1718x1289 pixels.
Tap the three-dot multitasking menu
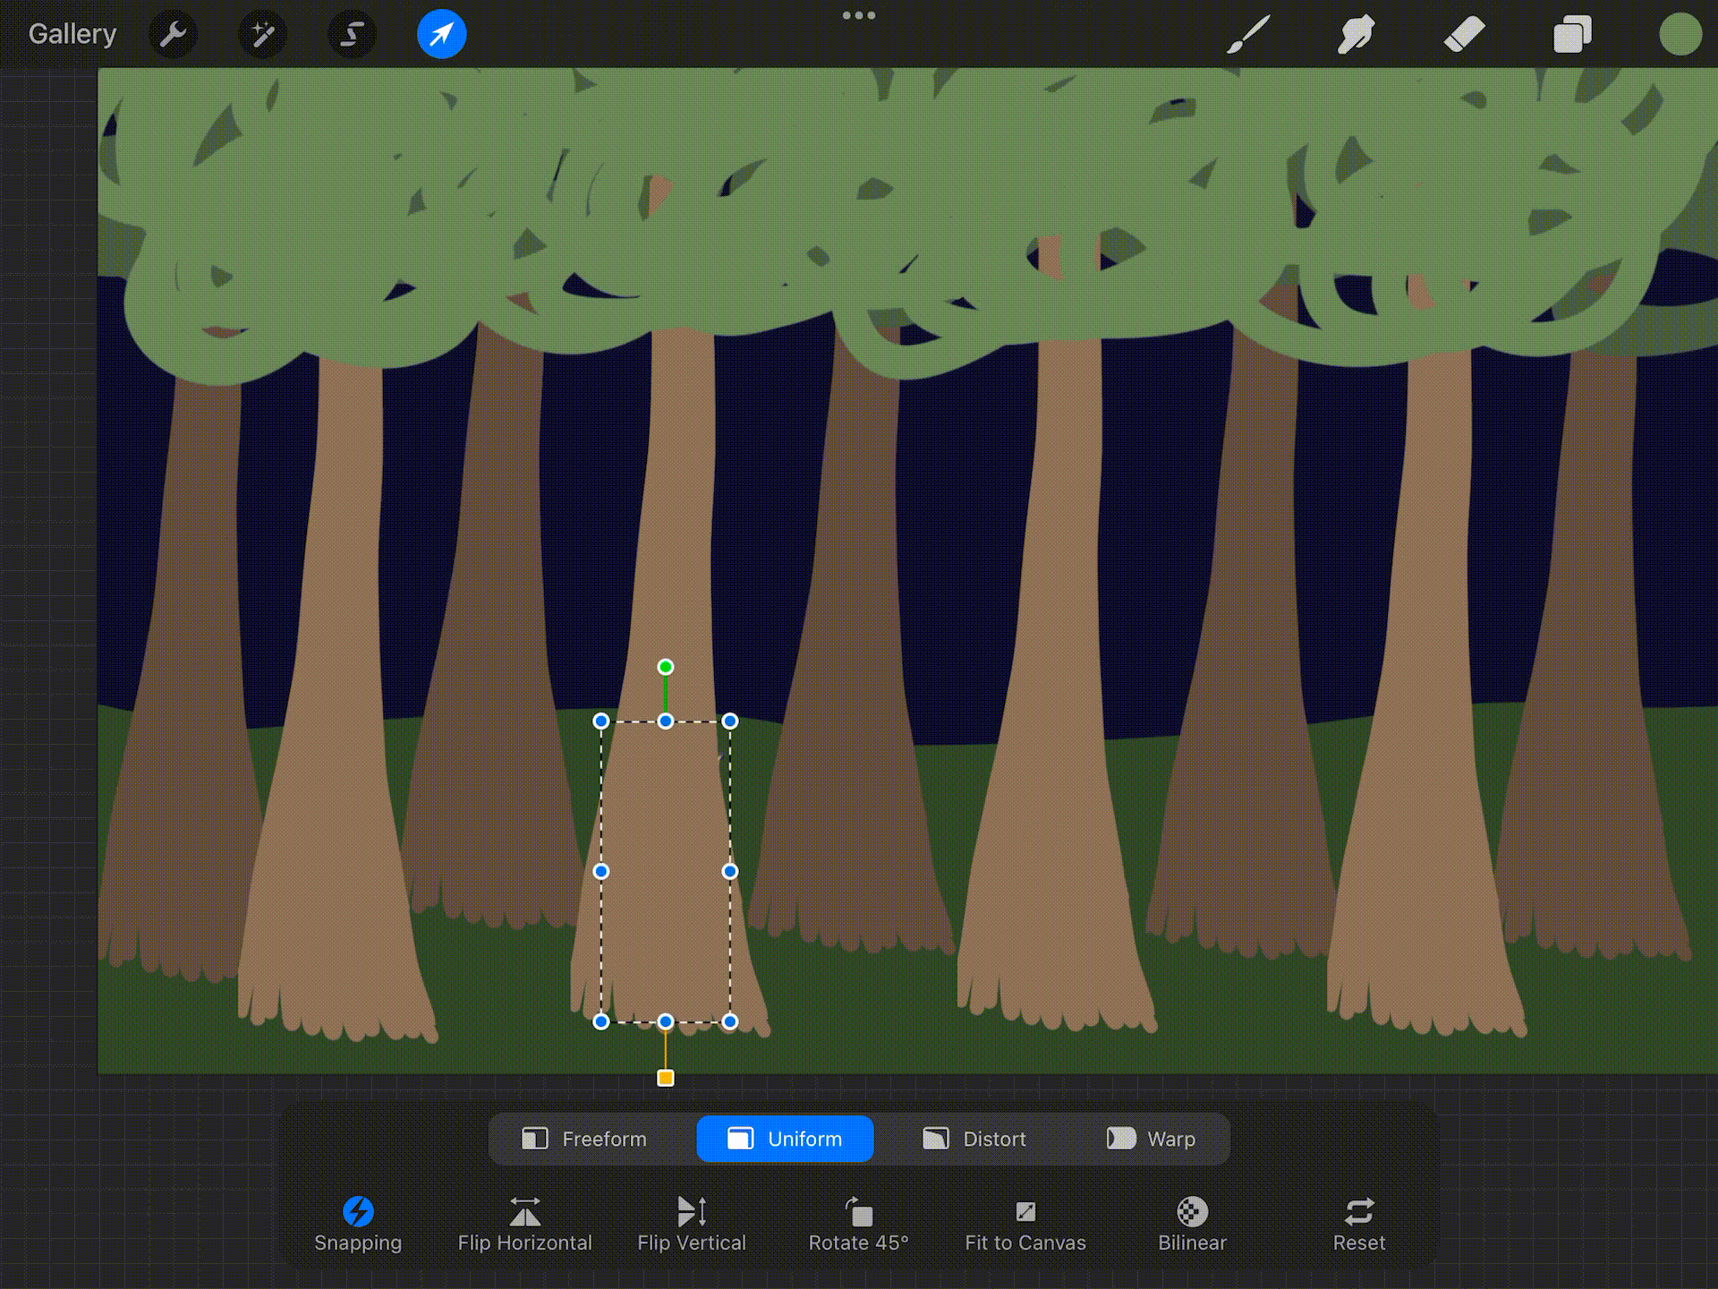click(x=859, y=15)
